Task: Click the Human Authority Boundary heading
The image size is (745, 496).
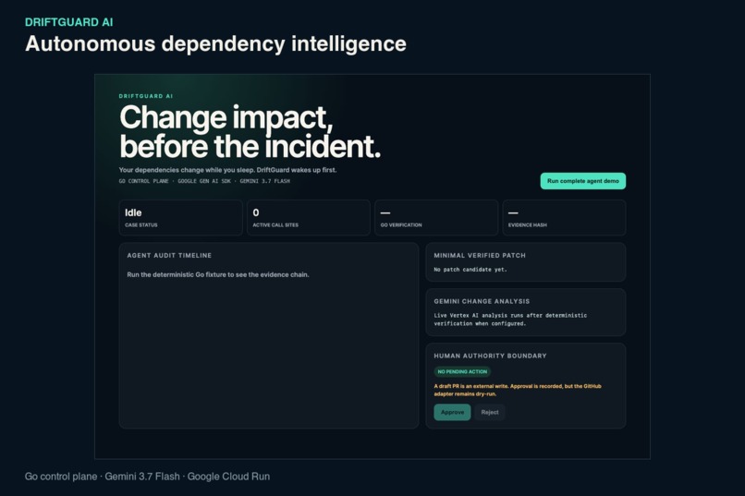Action: coord(490,356)
